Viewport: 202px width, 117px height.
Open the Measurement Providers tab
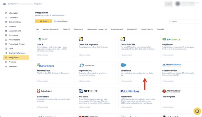[x=97, y=29]
